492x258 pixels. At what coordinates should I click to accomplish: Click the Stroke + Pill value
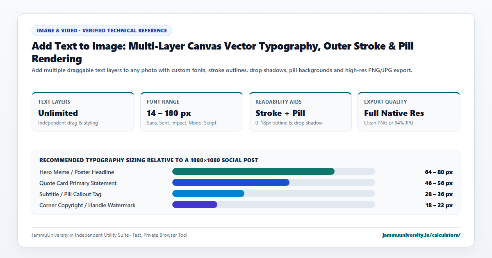(x=280, y=113)
